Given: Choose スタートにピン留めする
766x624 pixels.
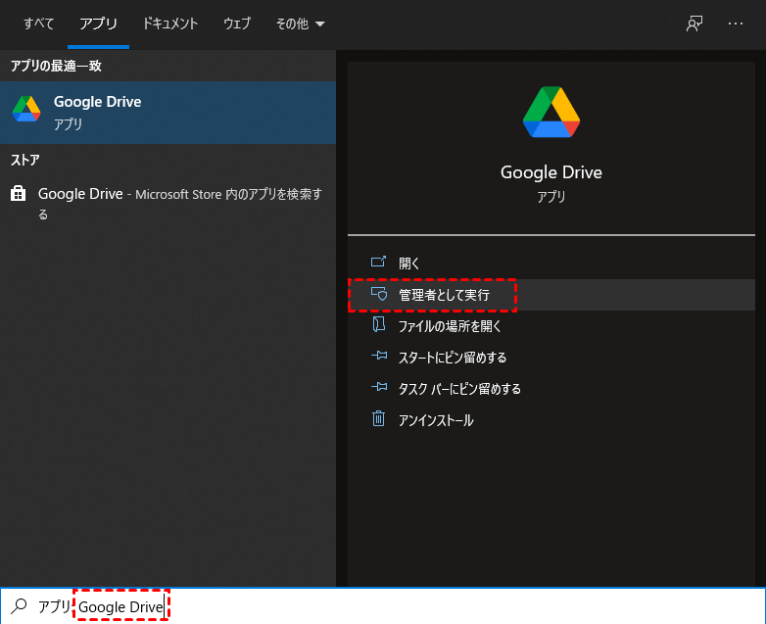Looking at the screenshot, I should (x=551, y=358).
